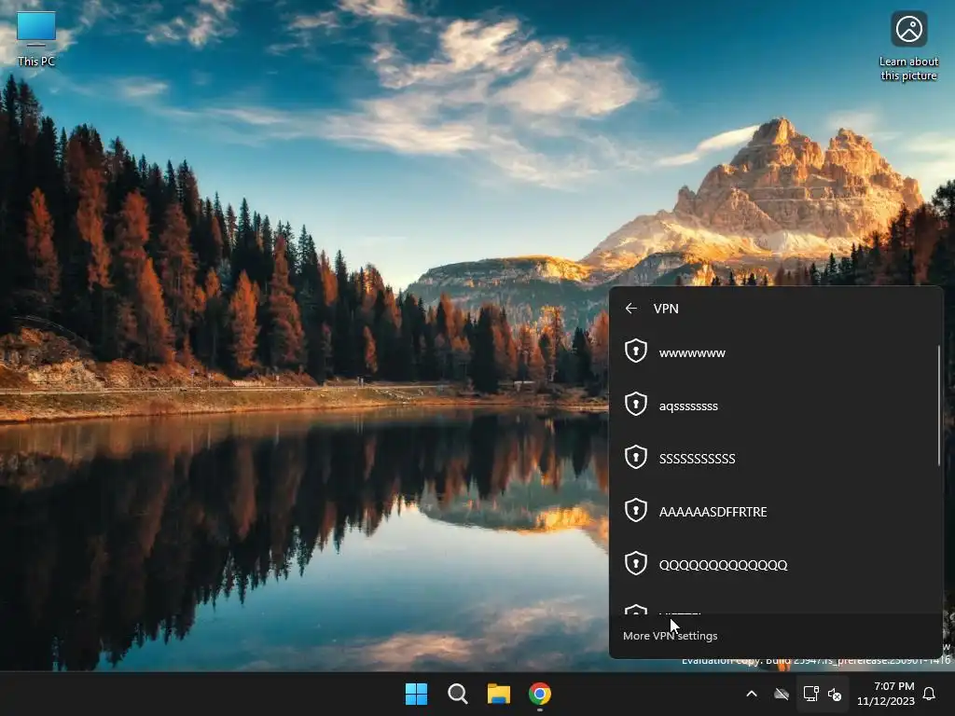Open the notifications bell
Screen dimensions: 955x716
point(930,694)
